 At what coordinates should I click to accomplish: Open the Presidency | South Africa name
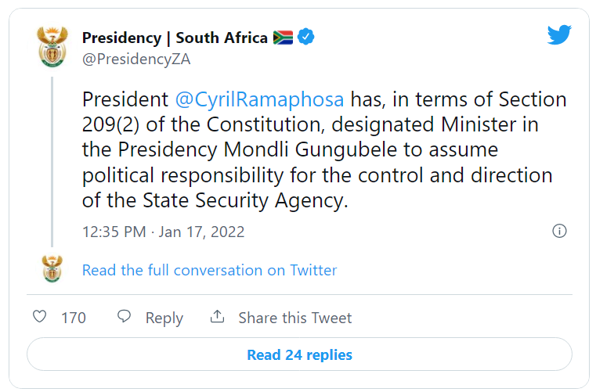175,38
